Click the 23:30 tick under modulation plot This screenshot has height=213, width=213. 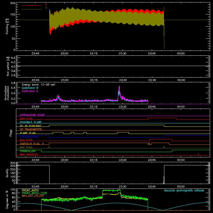(x=123, y=107)
